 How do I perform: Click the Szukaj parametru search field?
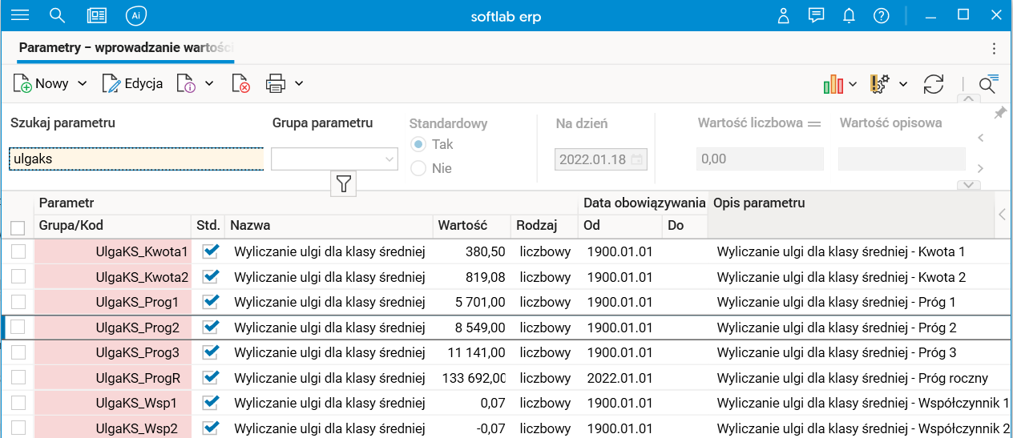pos(136,159)
